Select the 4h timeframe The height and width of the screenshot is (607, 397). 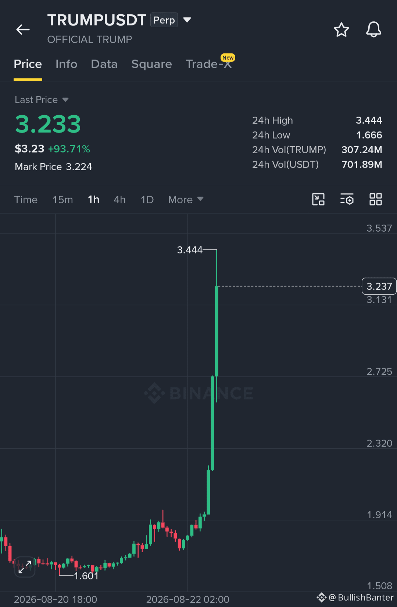pyautogui.click(x=120, y=200)
